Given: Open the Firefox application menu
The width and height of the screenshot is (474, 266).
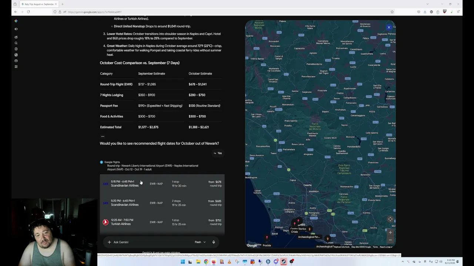Looking at the screenshot, I should [458, 12].
